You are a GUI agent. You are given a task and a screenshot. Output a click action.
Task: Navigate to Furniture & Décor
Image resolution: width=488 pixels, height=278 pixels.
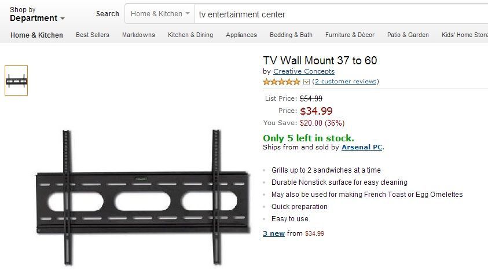point(350,35)
